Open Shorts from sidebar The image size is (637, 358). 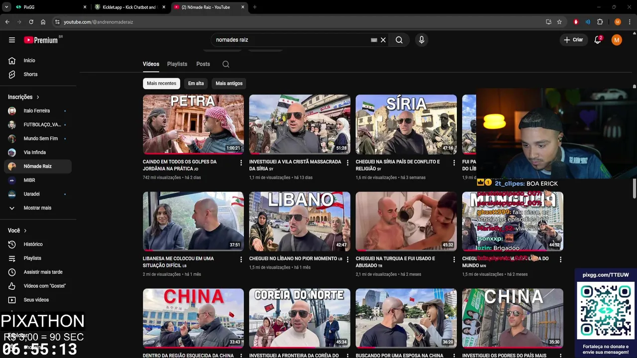(38, 74)
